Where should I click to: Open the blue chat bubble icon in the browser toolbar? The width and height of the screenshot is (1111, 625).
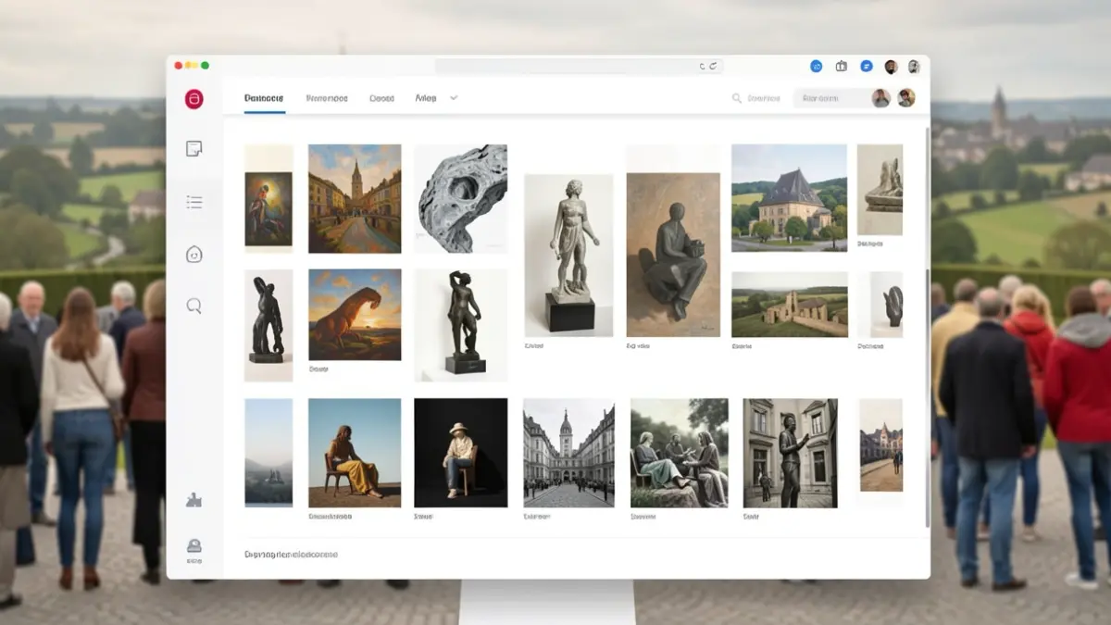(x=867, y=66)
